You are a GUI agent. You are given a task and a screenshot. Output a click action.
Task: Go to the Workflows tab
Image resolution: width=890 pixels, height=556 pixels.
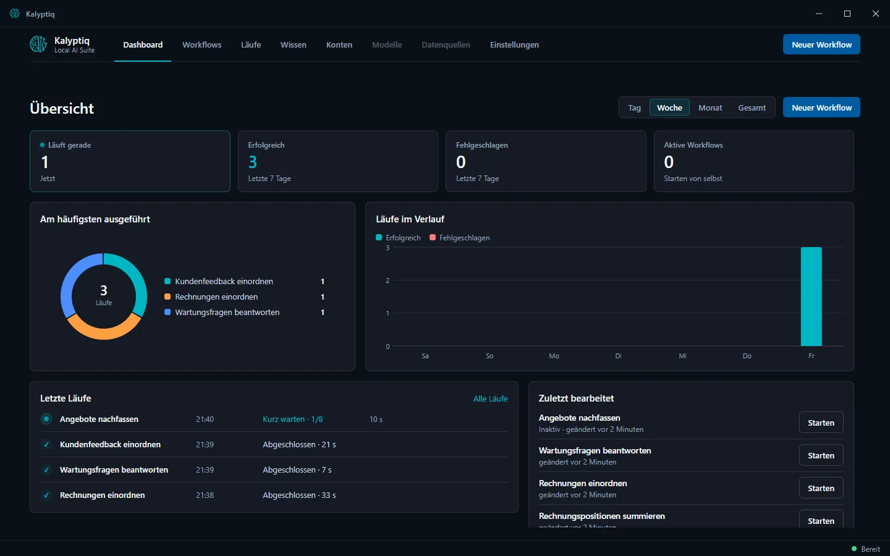tap(201, 44)
